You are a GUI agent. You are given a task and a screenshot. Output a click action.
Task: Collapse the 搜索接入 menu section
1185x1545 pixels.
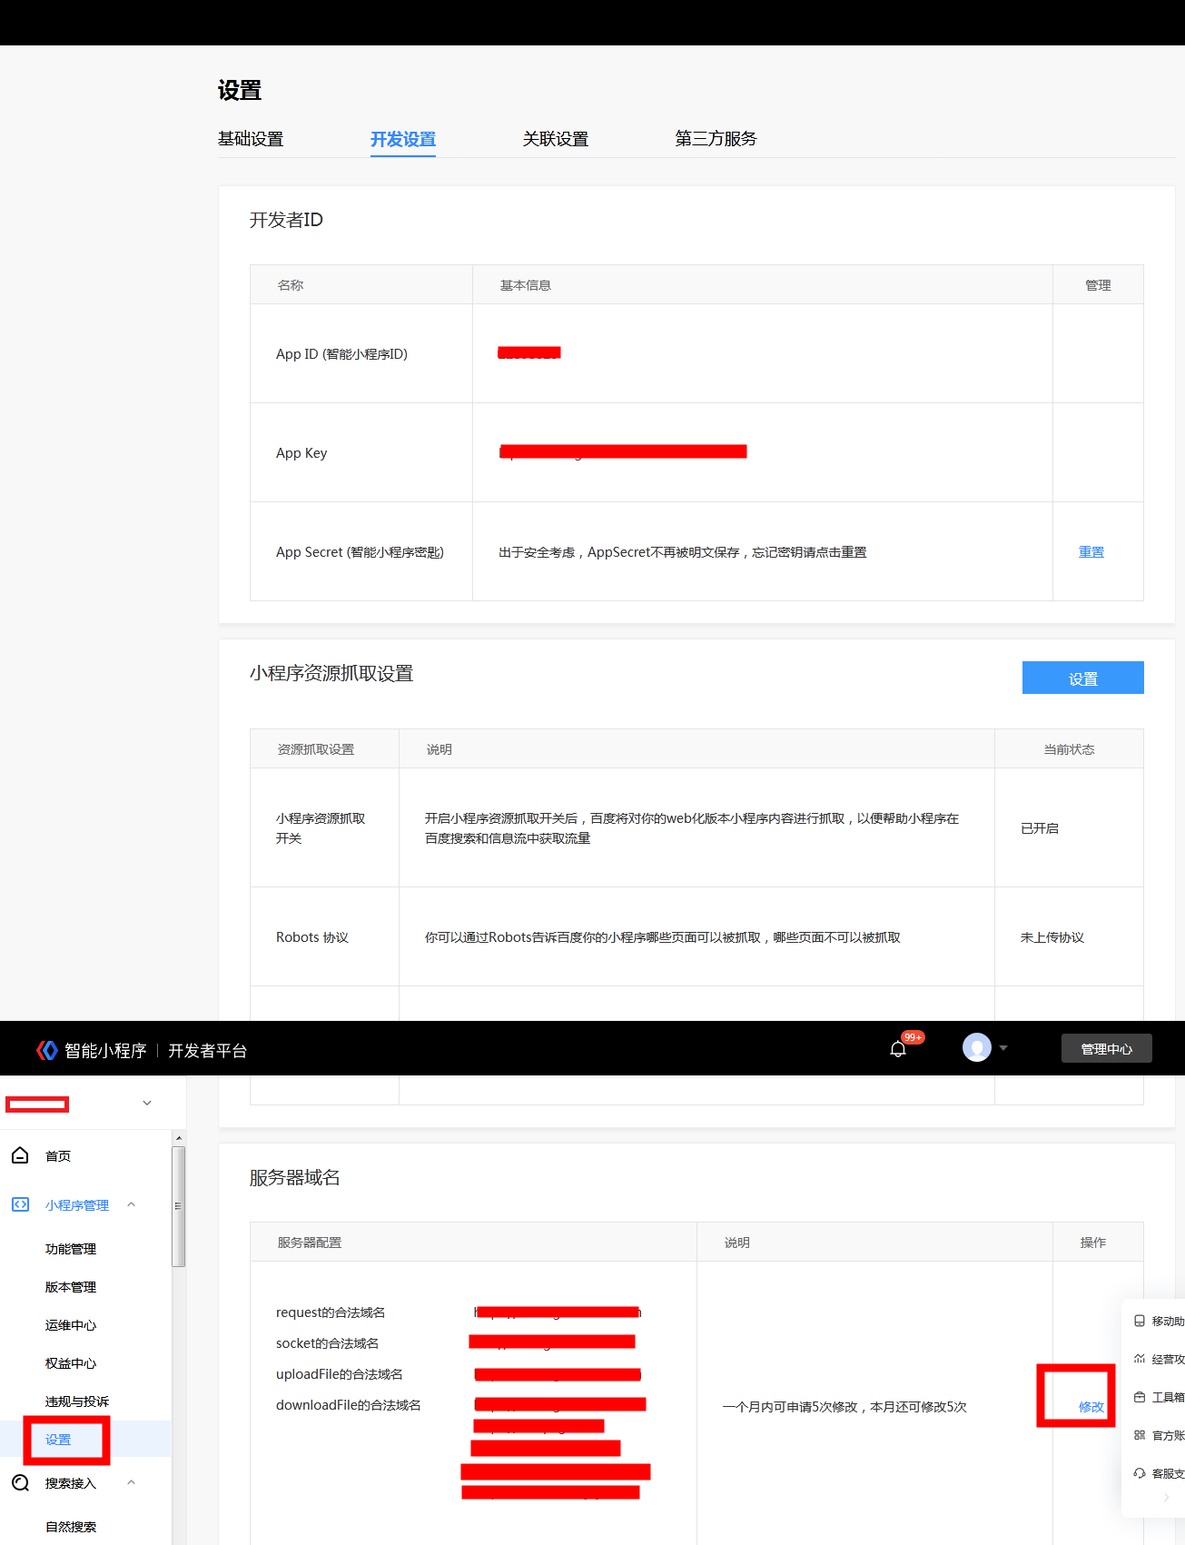coord(132,1482)
